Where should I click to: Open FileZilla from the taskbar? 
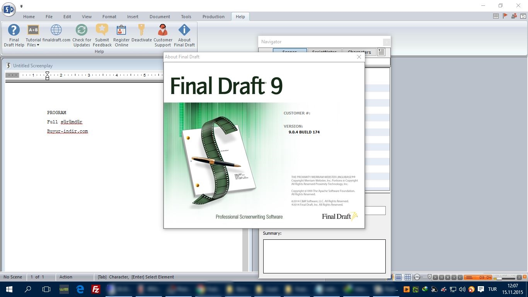coord(96,289)
